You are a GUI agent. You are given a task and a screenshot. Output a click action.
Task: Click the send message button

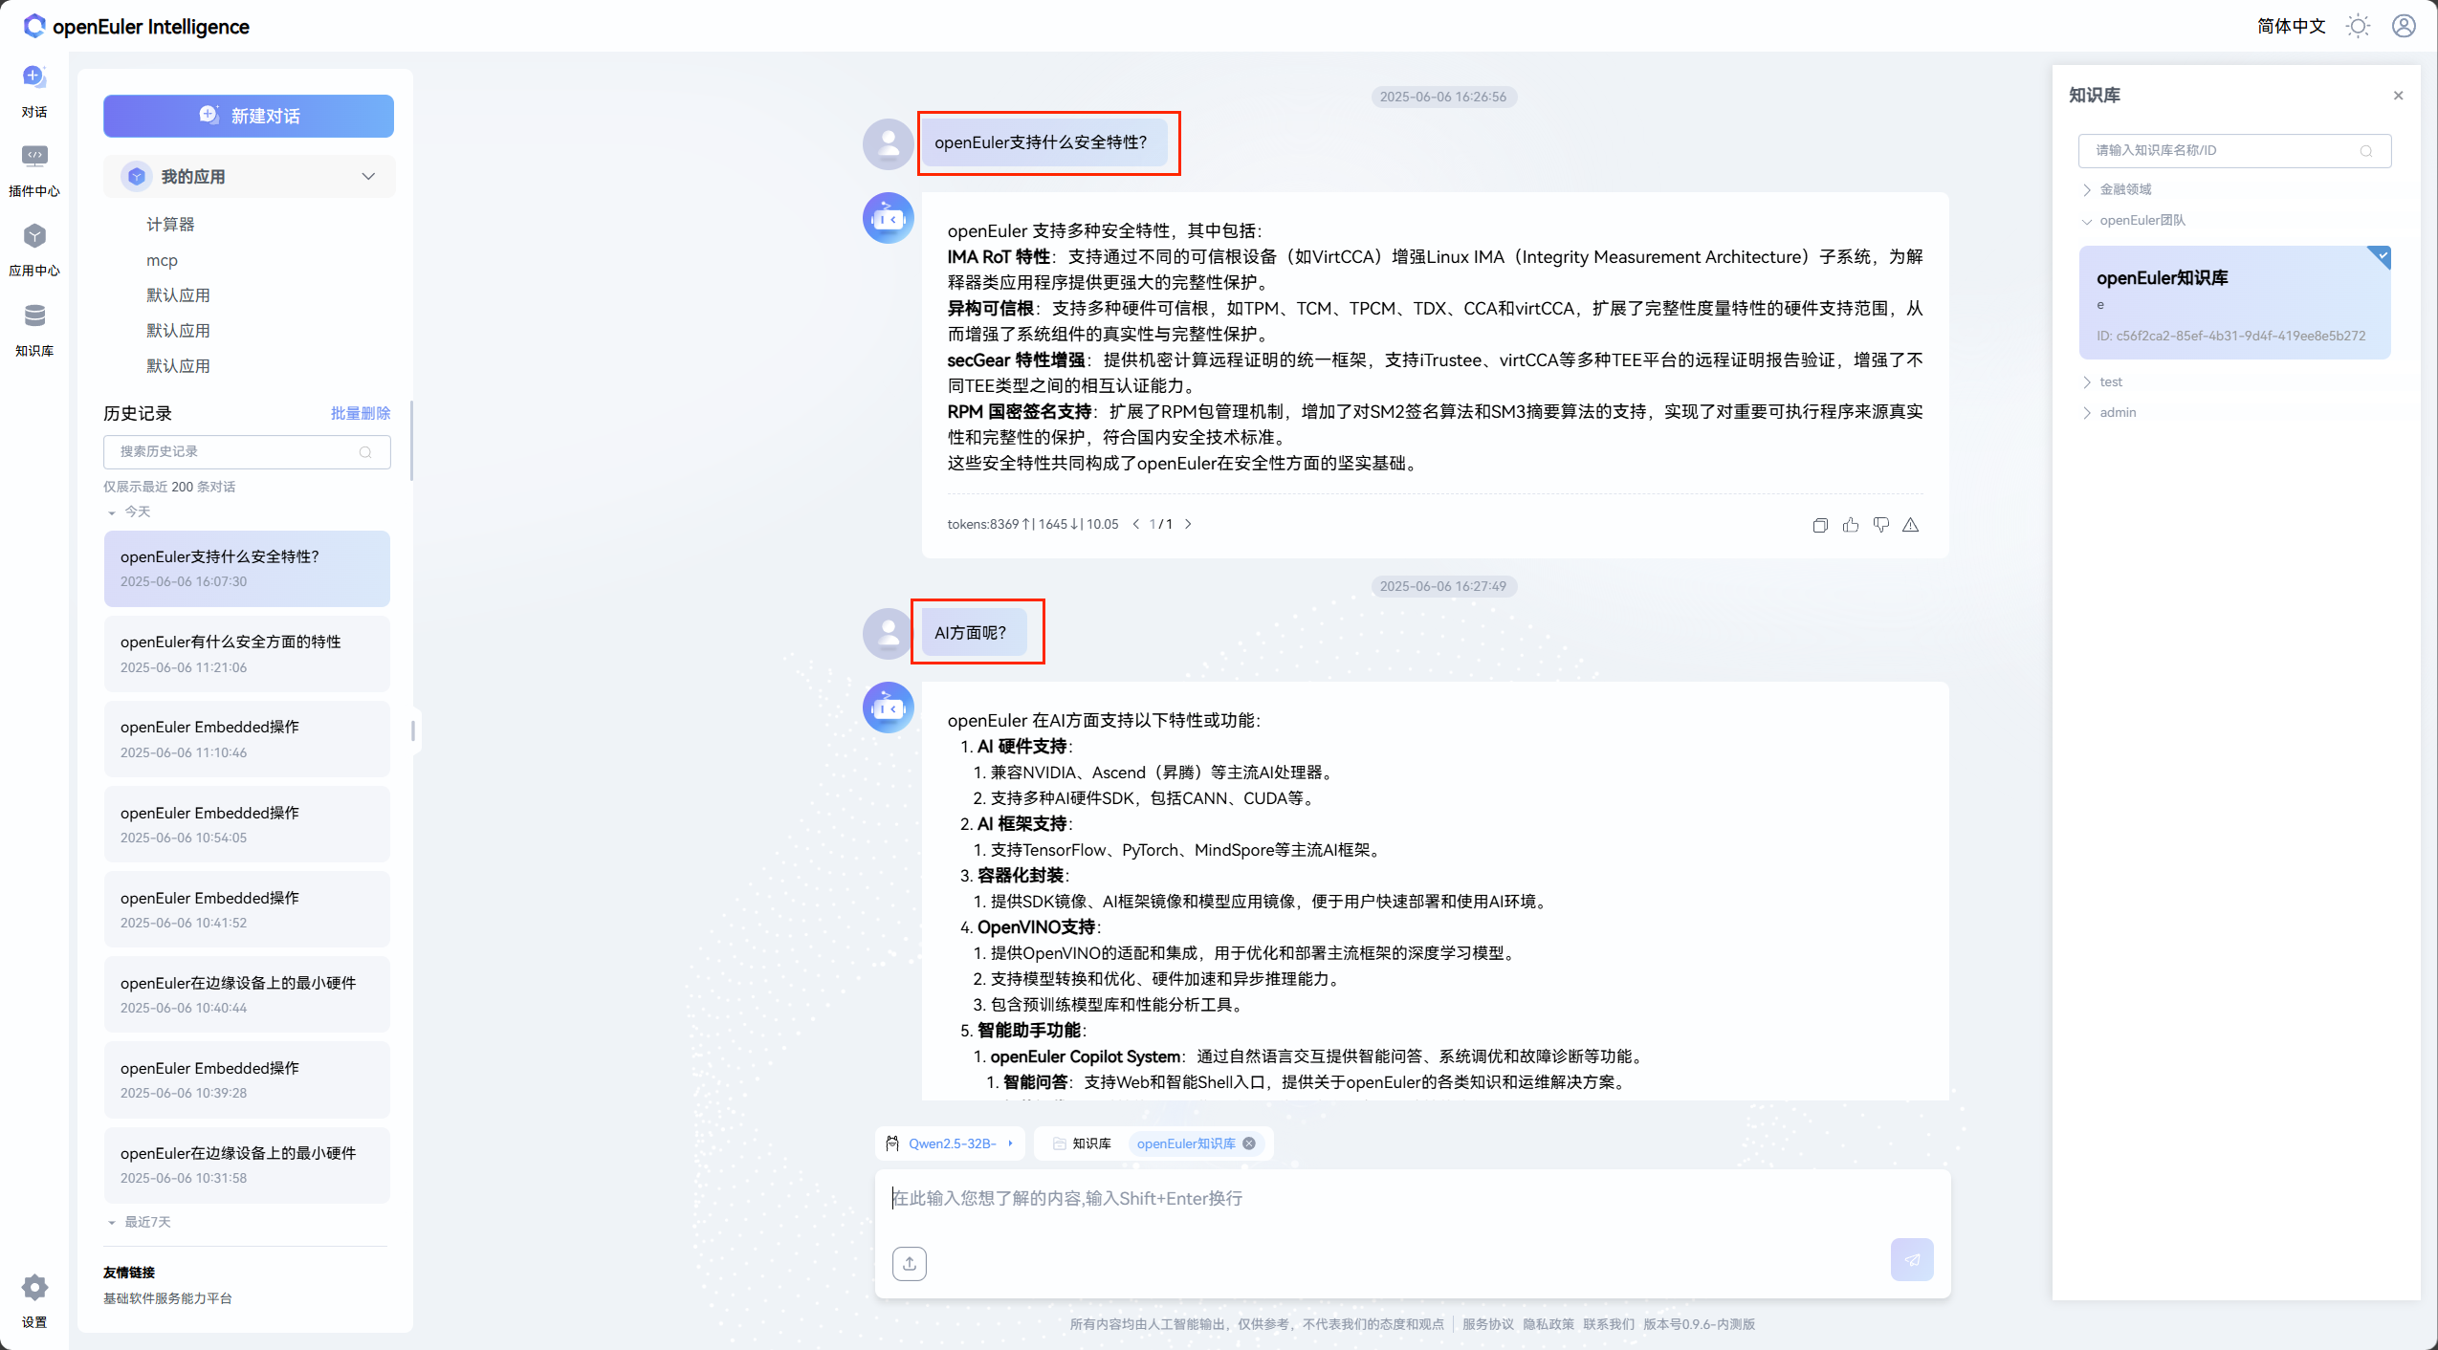[x=1911, y=1260]
